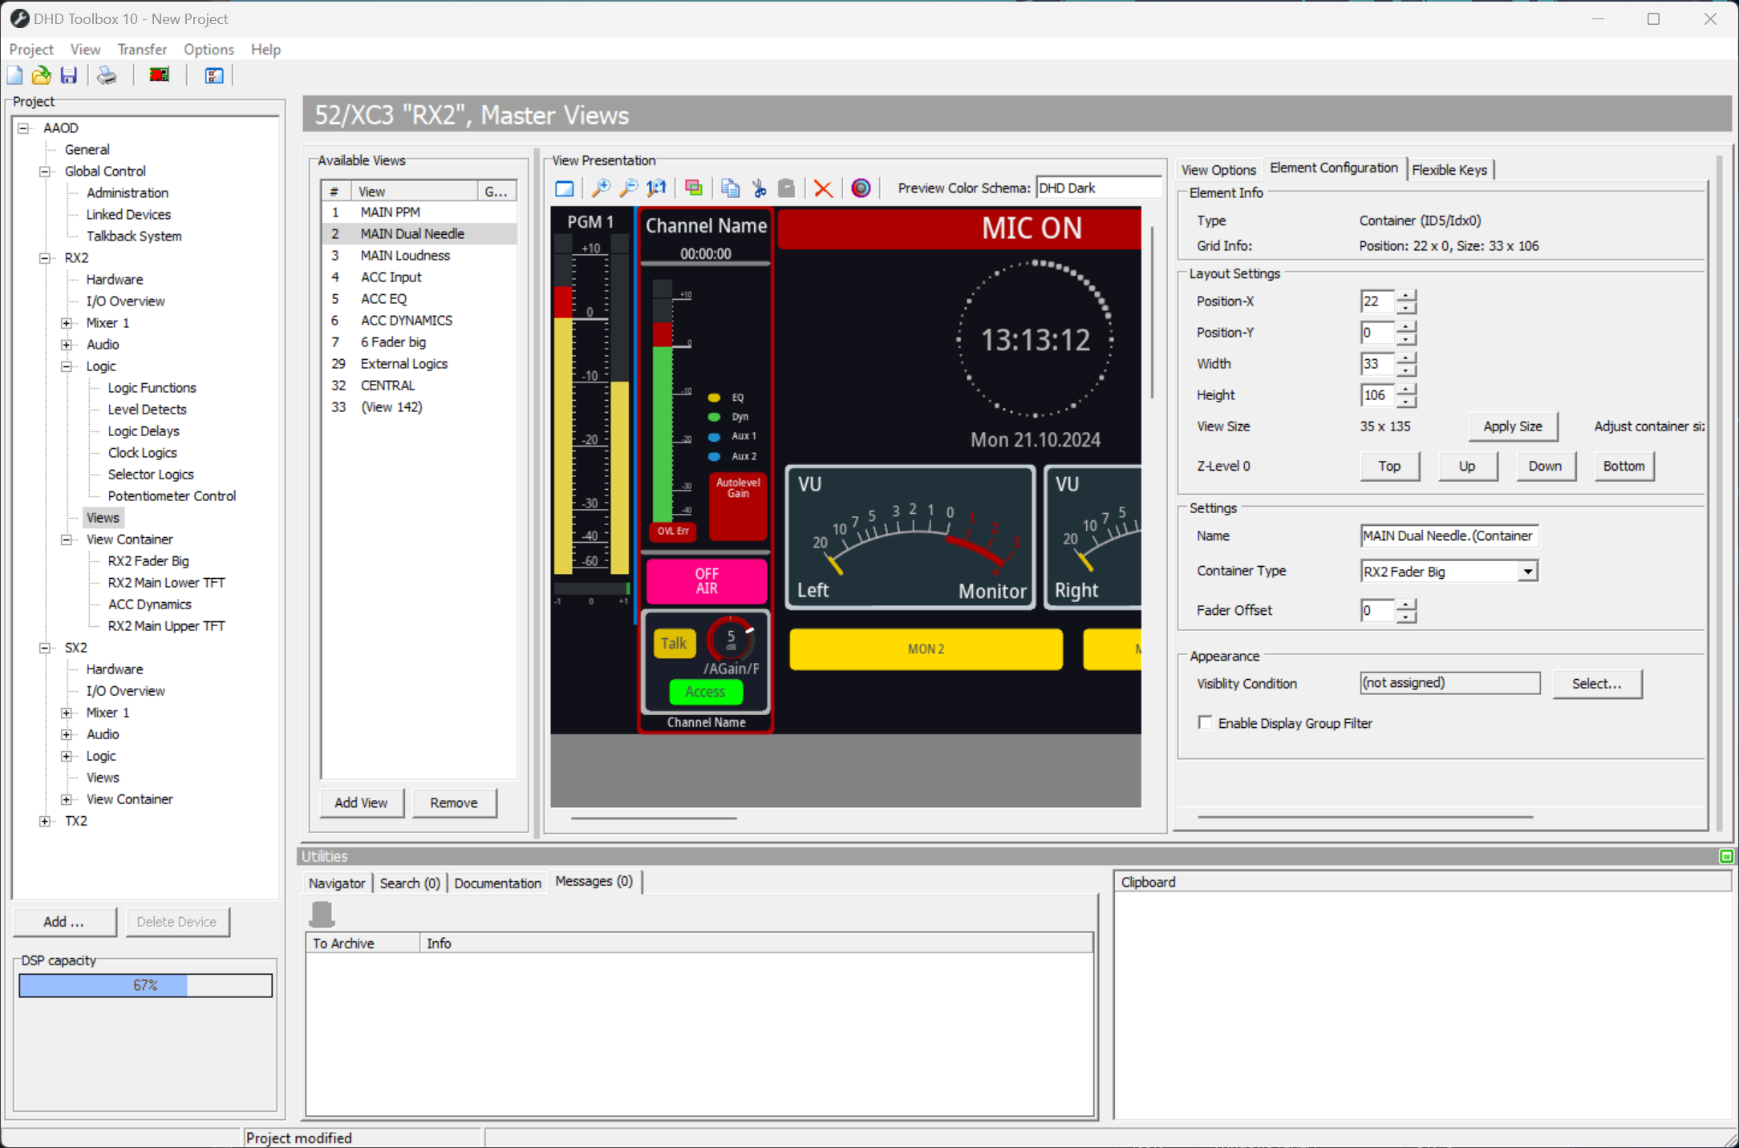Open the Container Type dropdown
This screenshot has height=1148, width=1739.
[1527, 572]
